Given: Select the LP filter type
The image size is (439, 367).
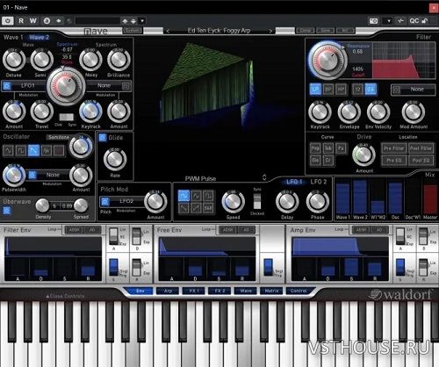Looking at the screenshot, I should point(315,90).
